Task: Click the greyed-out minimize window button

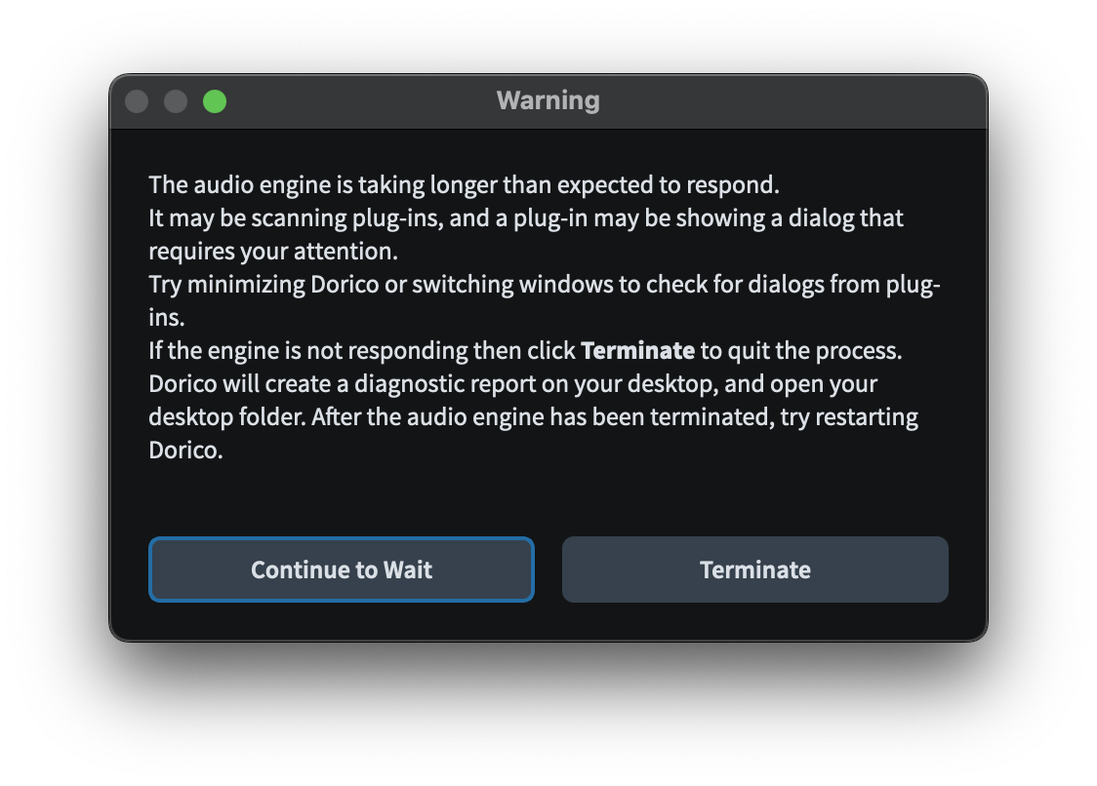Action: pyautogui.click(x=176, y=101)
